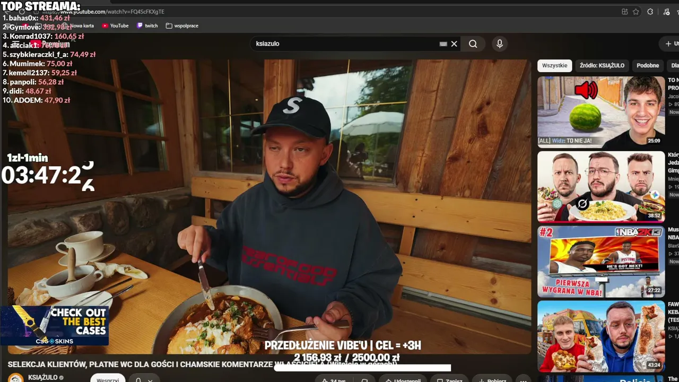
Task: Select the Źródło: KSIĄŻULO filter chip
Action: 602,66
